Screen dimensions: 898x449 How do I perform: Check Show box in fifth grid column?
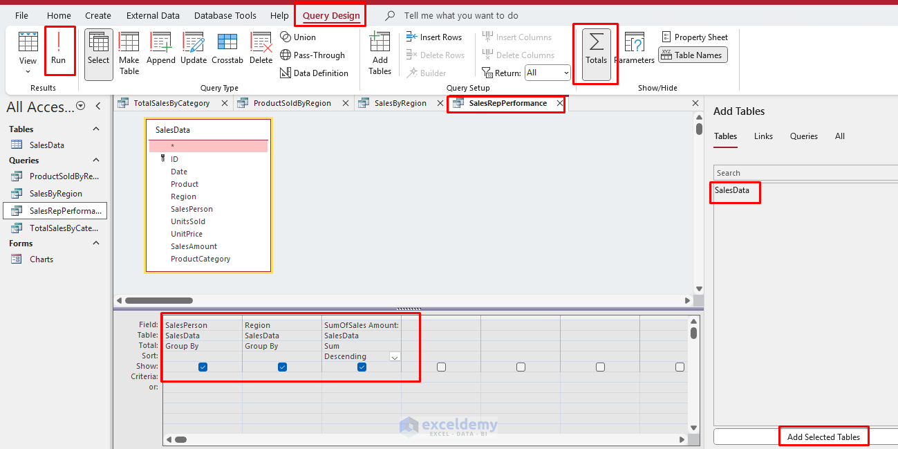521,367
